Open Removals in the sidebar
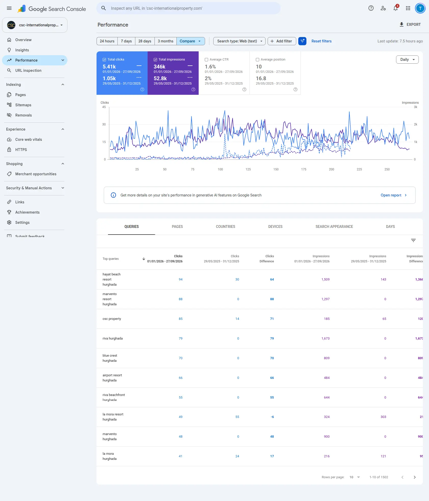Image resolution: width=429 pixels, height=501 pixels. [23, 115]
